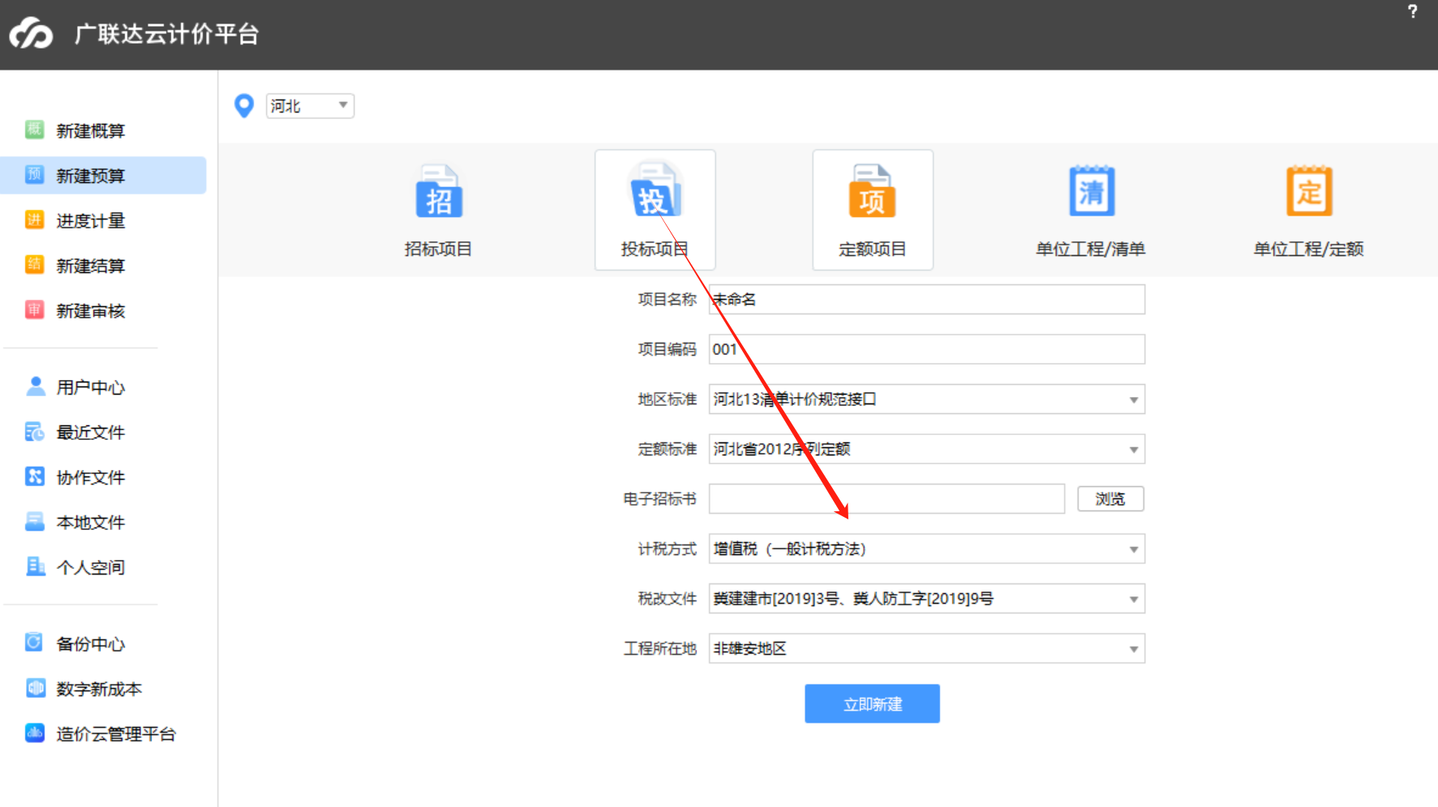Click the 电子招标书 file path field
1438x807 pixels.
(886, 499)
